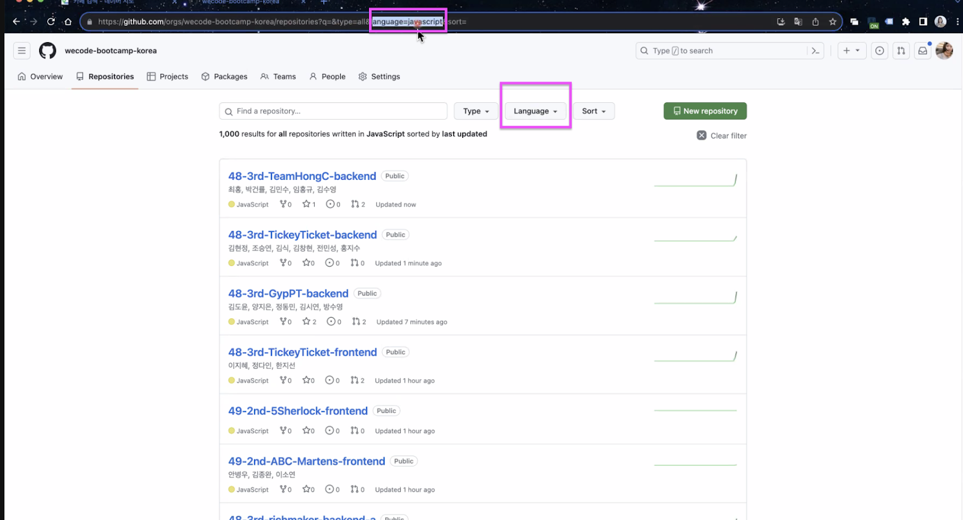Open the Issues icon in header
The height and width of the screenshot is (520, 963).
click(879, 51)
